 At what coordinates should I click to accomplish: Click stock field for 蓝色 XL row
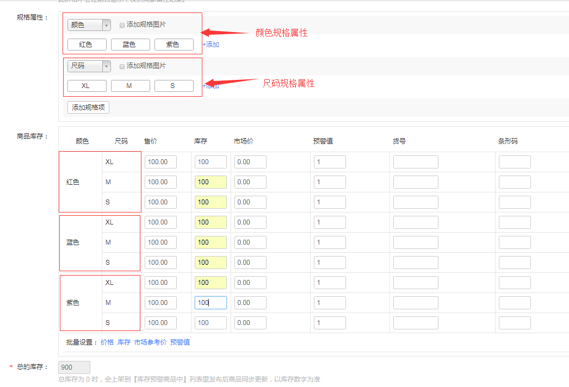pyautogui.click(x=211, y=222)
